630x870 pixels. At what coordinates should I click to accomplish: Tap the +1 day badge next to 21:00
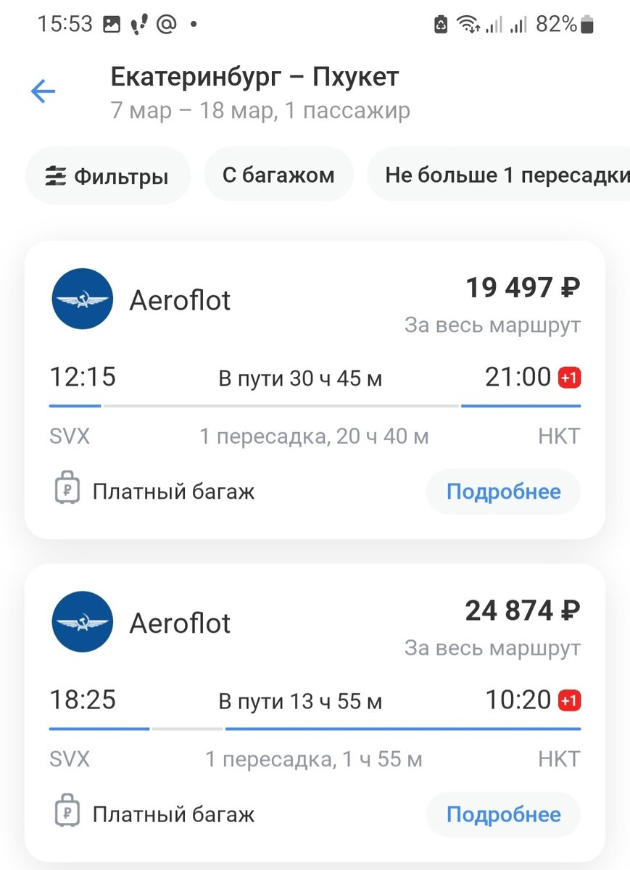[x=570, y=378]
